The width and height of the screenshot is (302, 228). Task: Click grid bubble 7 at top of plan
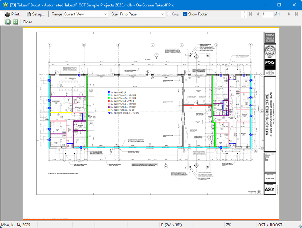250,45
